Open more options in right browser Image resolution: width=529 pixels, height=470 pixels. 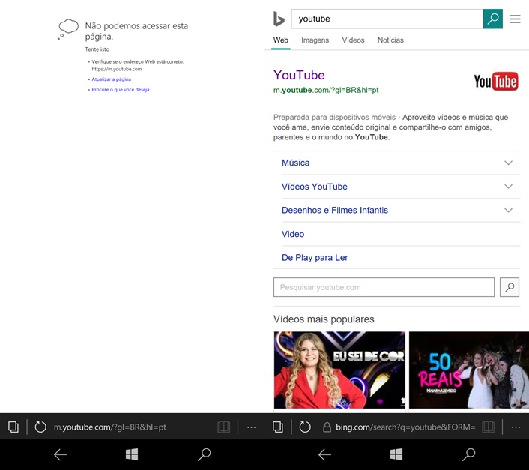tap(516, 427)
